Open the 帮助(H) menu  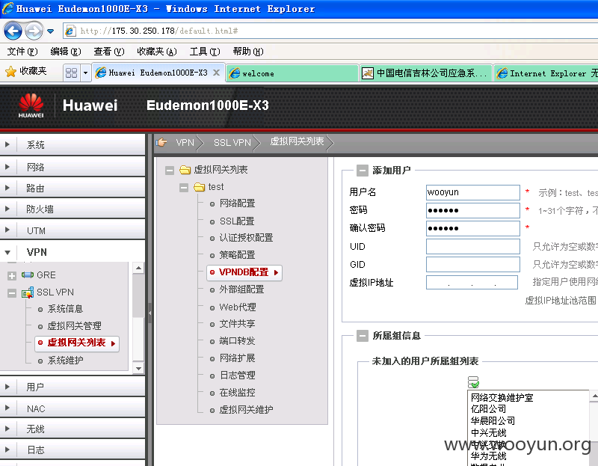pos(248,51)
